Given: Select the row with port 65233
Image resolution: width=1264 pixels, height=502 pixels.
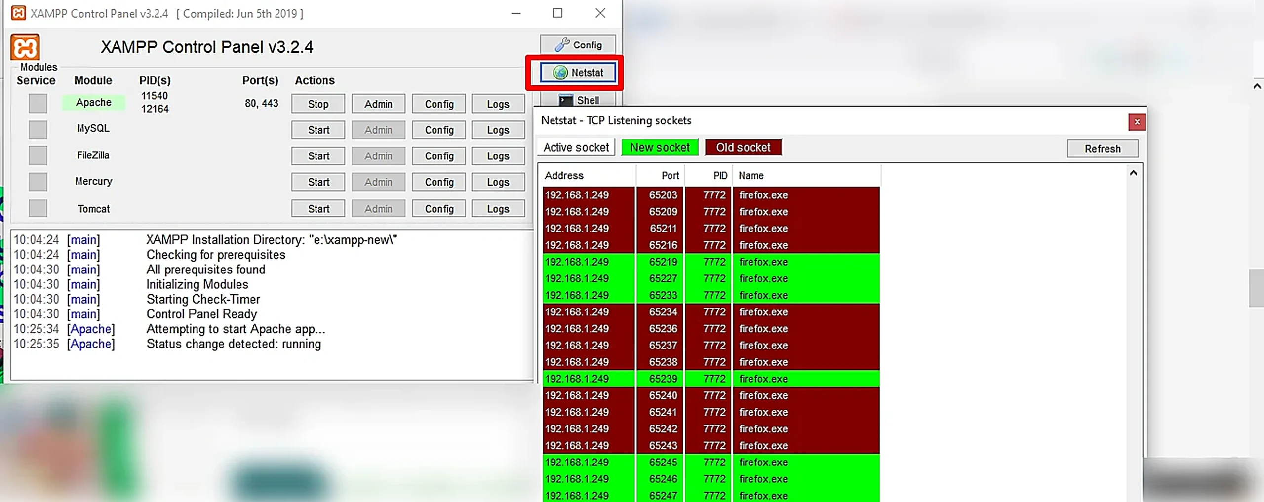Looking at the screenshot, I should (x=711, y=295).
